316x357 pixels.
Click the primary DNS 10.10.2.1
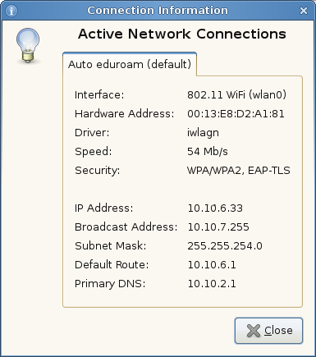[212, 284]
